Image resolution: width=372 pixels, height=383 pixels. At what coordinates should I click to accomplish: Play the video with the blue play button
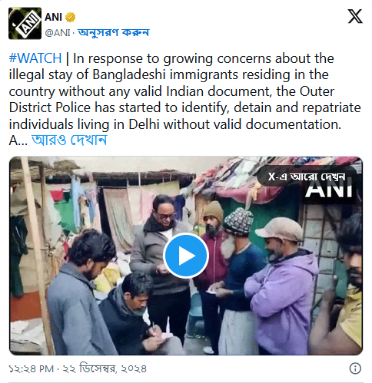(x=186, y=256)
